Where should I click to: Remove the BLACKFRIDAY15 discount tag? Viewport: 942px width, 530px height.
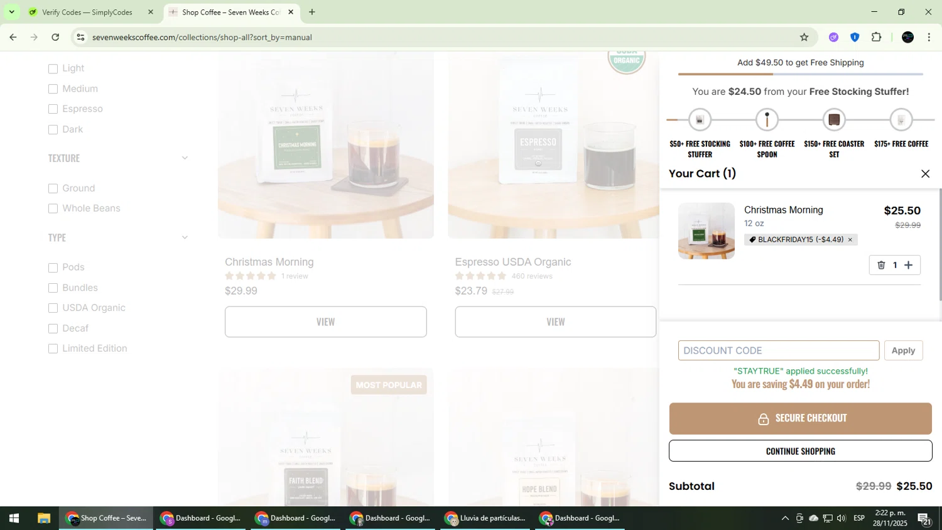coord(850,240)
